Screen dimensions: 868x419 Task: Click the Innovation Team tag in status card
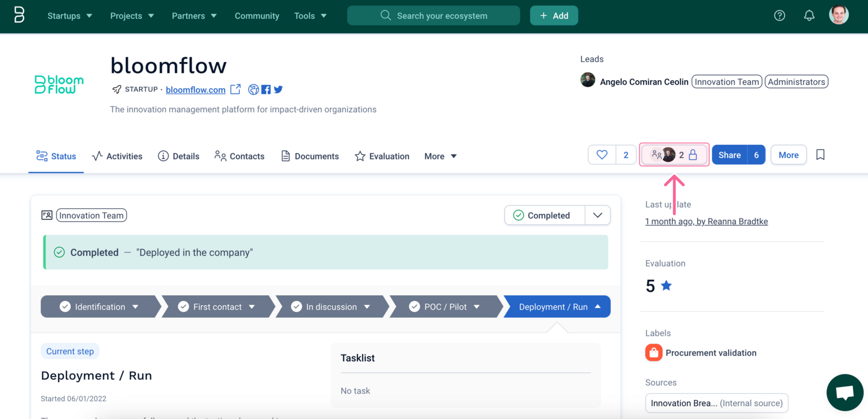92,215
